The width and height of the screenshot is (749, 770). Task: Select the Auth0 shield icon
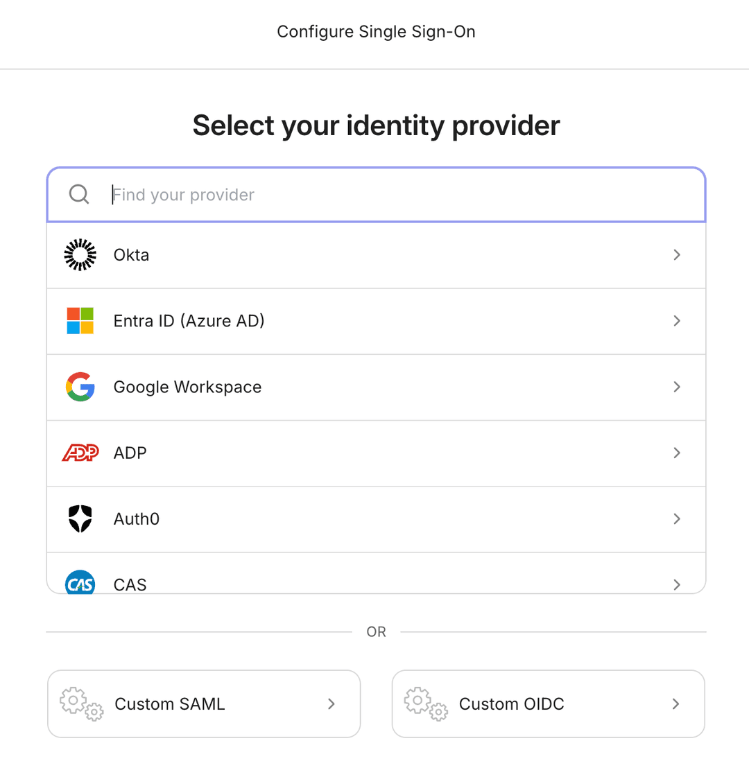pos(80,518)
